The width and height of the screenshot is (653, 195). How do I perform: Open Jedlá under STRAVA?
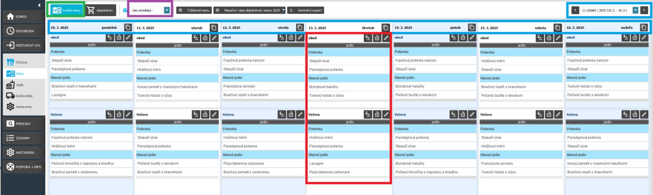[x=19, y=85]
